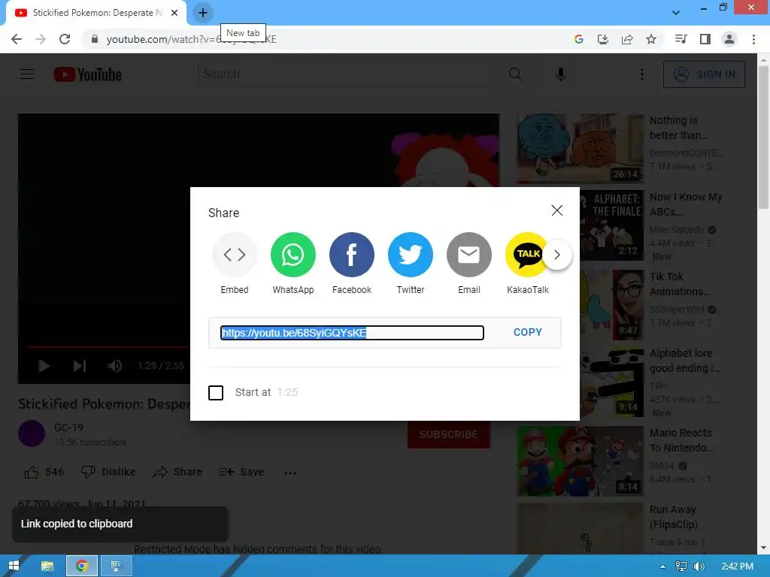Click the SIGN IN button

pyautogui.click(x=704, y=74)
